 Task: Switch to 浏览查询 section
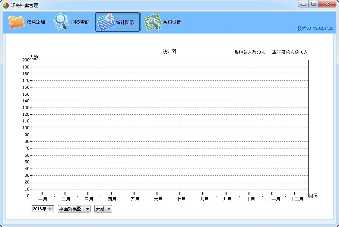(80, 22)
